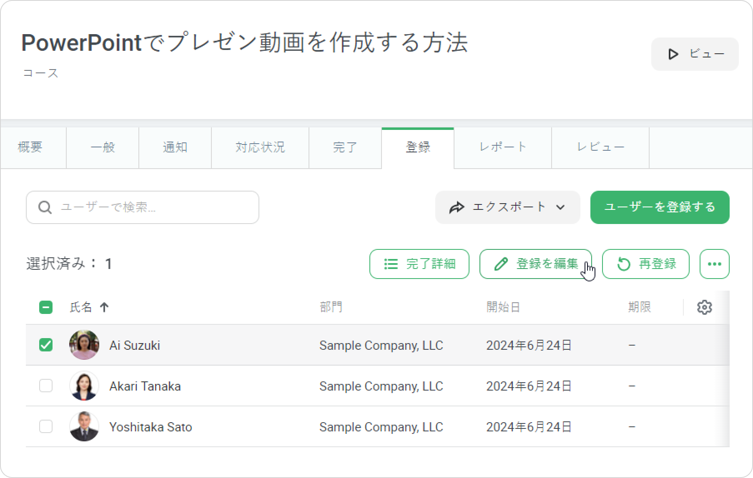
Task: Click Yoshitaka Sato's profile picture
Action: pyautogui.click(x=84, y=427)
